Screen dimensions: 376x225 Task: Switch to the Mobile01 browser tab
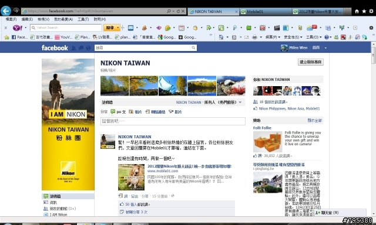tap(265, 12)
